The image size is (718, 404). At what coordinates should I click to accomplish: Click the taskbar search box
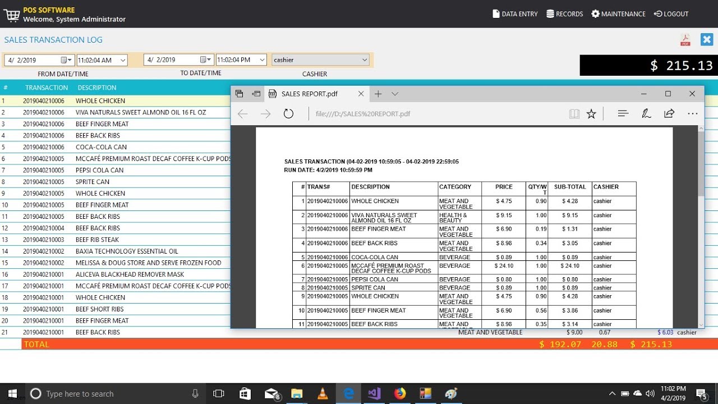pyautogui.click(x=115, y=393)
